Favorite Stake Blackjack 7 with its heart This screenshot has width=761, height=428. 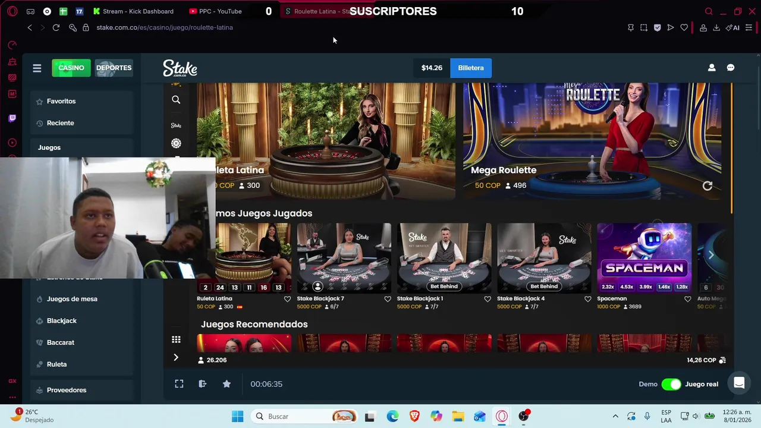coord(388,299)
